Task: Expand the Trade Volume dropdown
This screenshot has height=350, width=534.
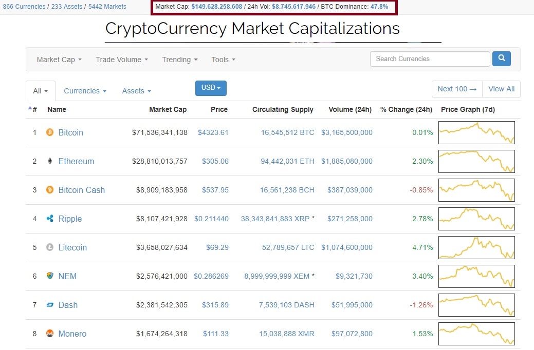Action: point(122,60)
